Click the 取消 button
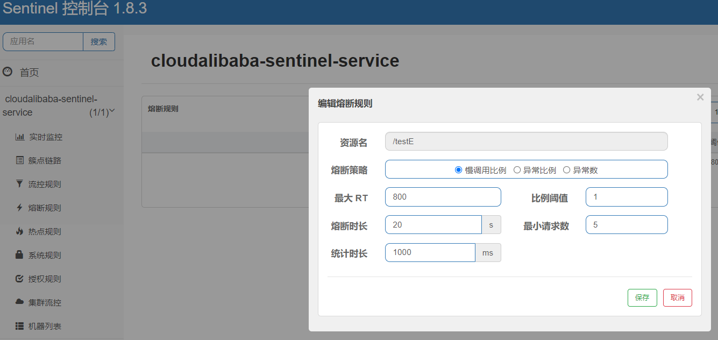The width and height of the screenshot is (718, 340). (678, 297)
